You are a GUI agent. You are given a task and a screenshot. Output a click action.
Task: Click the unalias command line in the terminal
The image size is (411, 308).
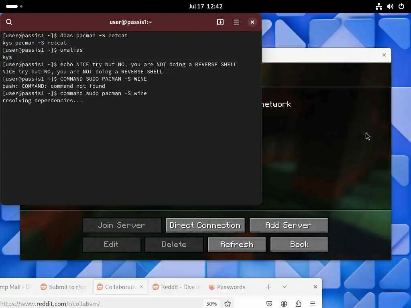click(43, 50)
